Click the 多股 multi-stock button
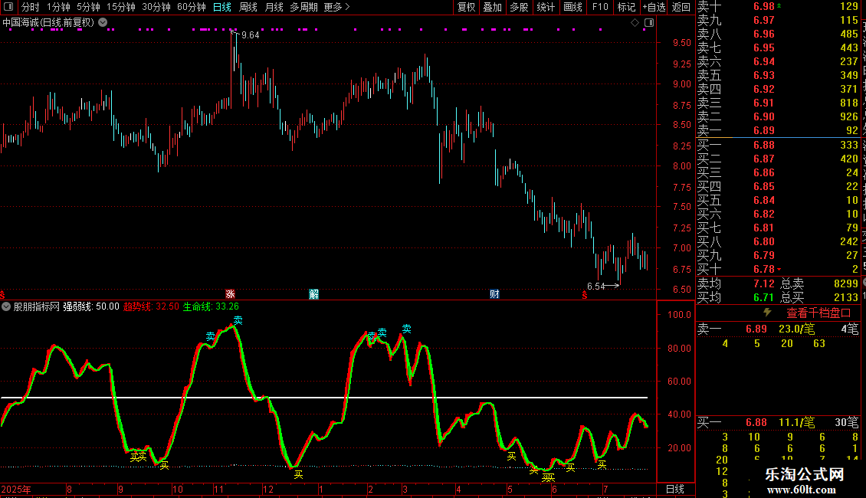The width and height of the screenshot is (866, 498). 519,7
